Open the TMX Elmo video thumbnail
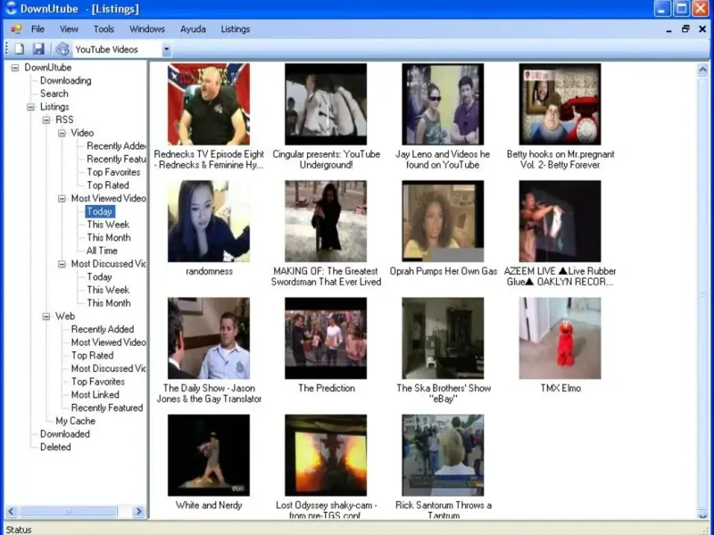Screen dimensions: 714x535 560,339
